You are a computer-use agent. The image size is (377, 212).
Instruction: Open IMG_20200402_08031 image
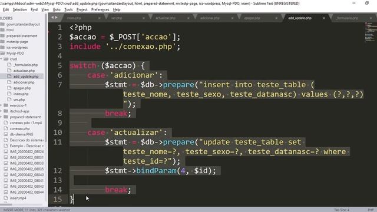(27, 157)
